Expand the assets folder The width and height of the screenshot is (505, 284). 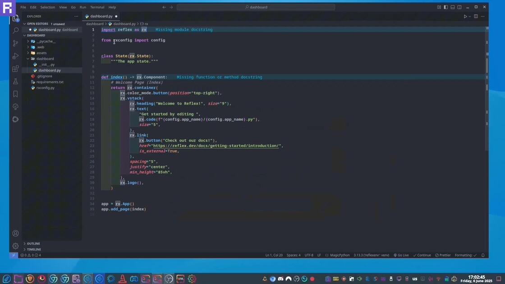coord(41,53)
